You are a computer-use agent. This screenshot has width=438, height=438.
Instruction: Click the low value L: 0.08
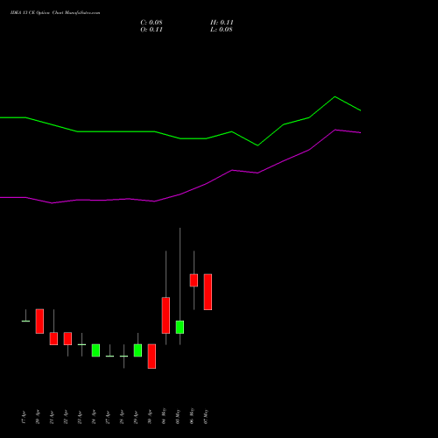tap(222, 30)
